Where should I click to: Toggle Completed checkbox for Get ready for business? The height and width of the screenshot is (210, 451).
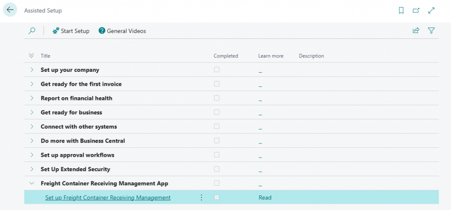[x=217, y=112]
